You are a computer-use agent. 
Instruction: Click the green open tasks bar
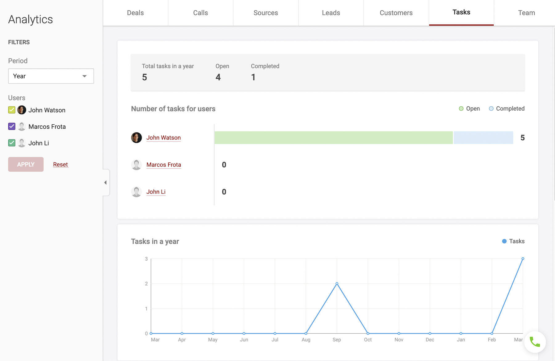pos(333,138)
